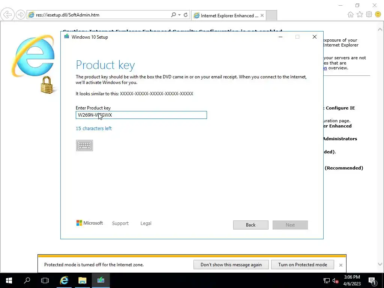Refresh the Internet Explorer page

coord(186,15)
